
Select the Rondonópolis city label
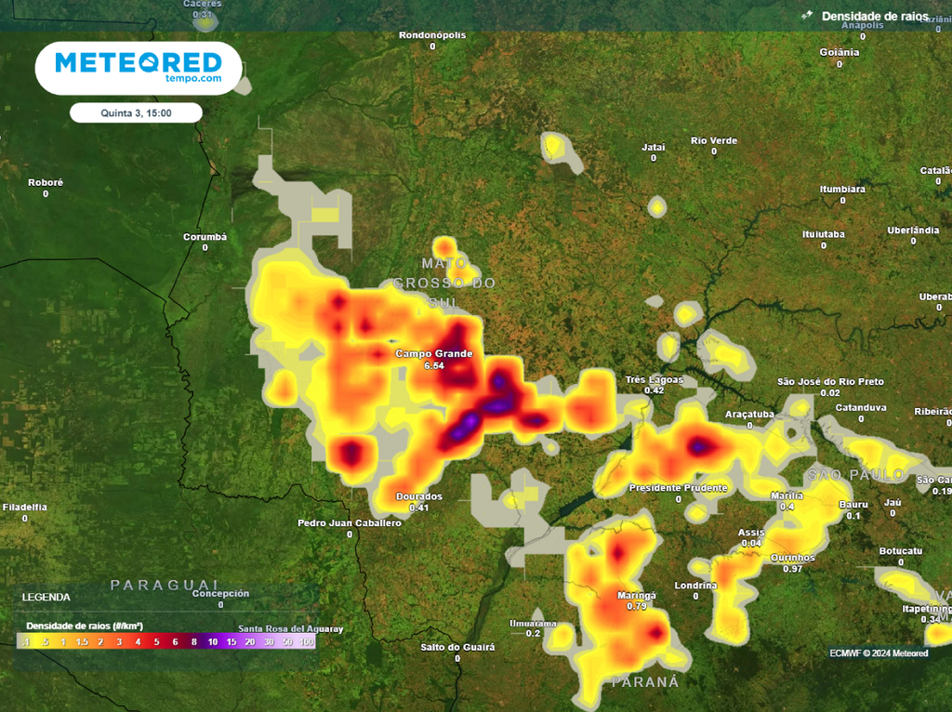coord(432,35)
